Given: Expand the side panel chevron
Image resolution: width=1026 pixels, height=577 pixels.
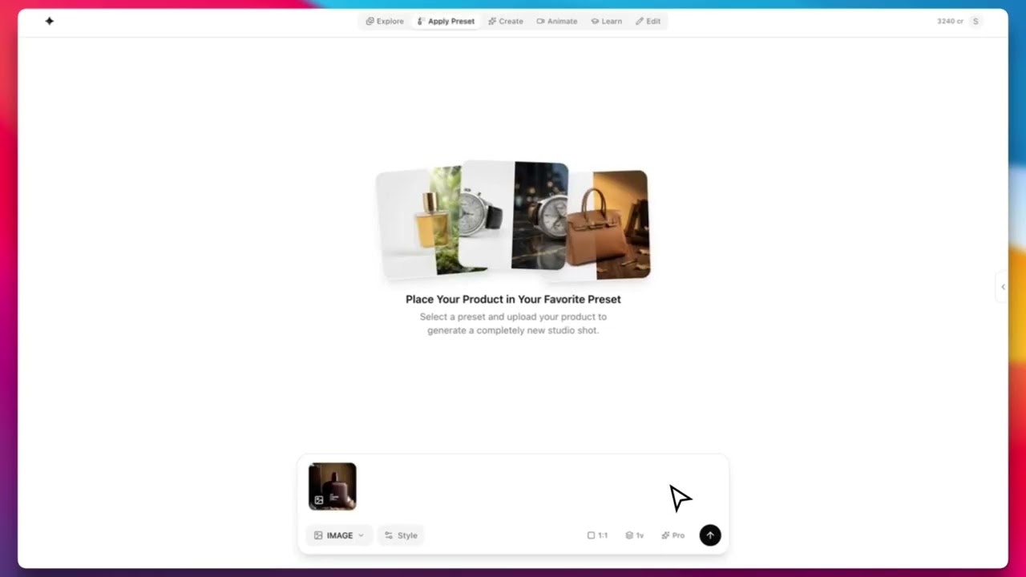Looking at the screenshot, I should point(1002,287).
